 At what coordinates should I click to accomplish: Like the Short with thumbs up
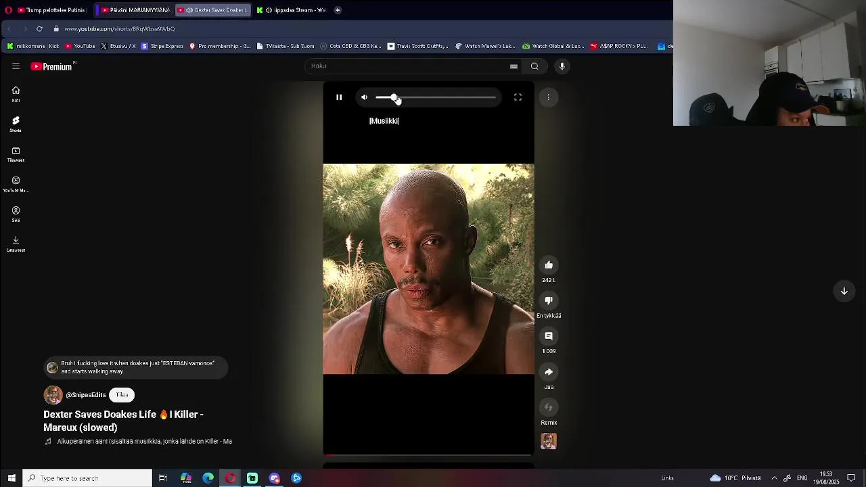[x=549, y=264]
